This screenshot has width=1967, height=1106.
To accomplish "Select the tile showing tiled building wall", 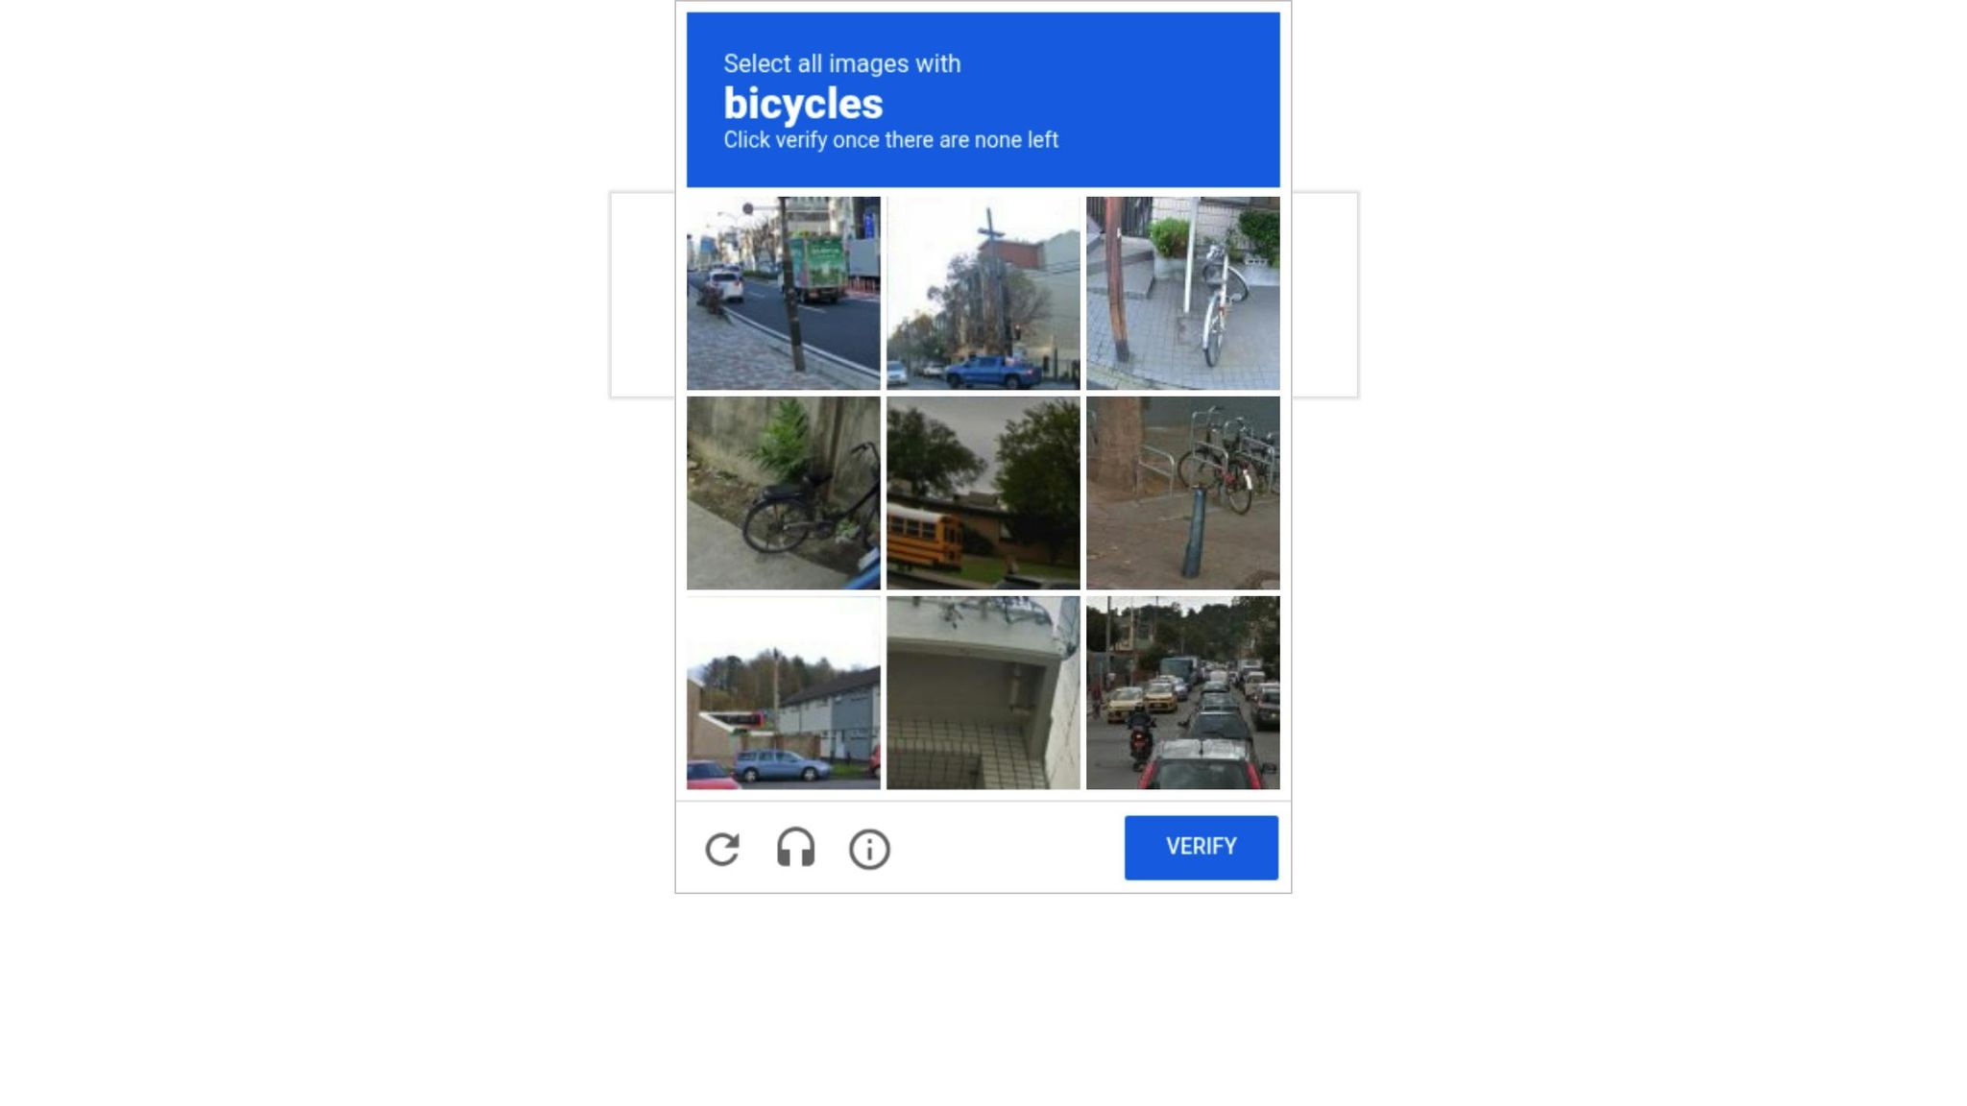I will [x=983, y=692].
